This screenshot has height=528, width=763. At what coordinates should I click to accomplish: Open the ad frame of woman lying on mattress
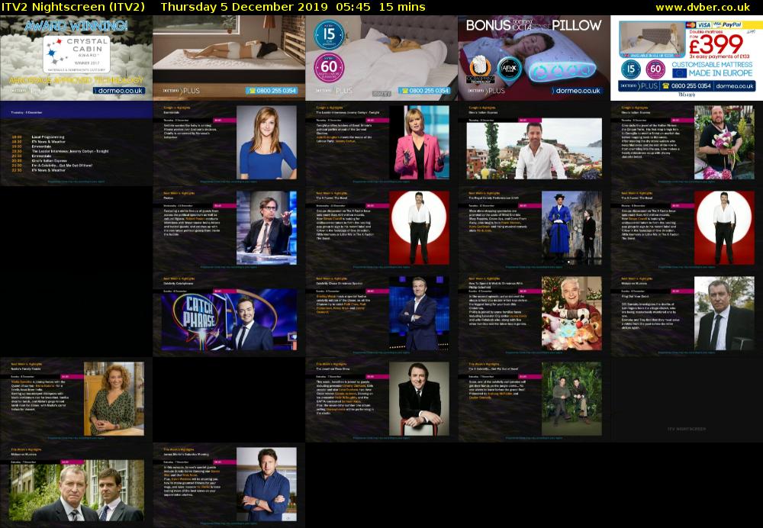pyautogui.click(x=229, y=58)
